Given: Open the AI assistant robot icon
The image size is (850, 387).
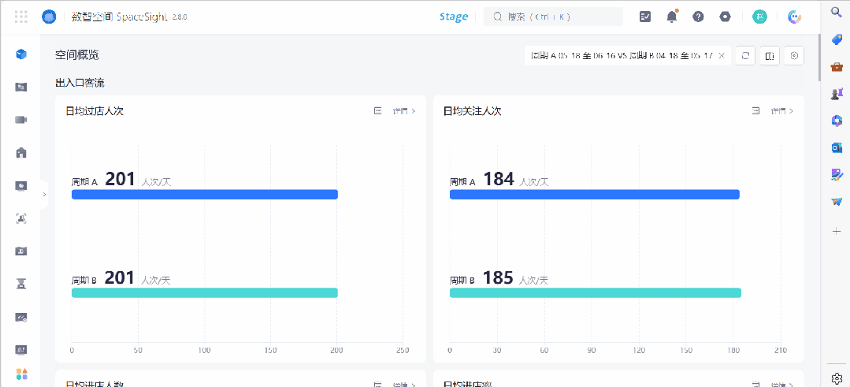Looking at the screenshot, I should 795,17.
